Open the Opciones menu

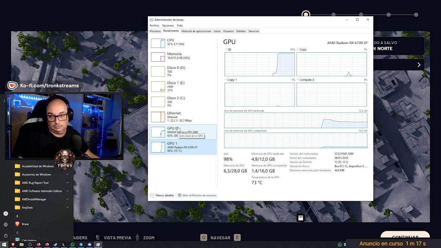(168, 25)
